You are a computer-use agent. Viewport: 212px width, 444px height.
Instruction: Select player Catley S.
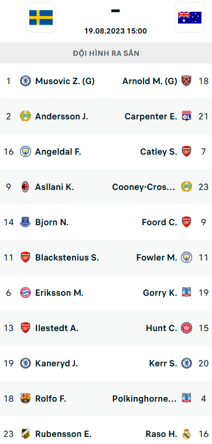159,152
